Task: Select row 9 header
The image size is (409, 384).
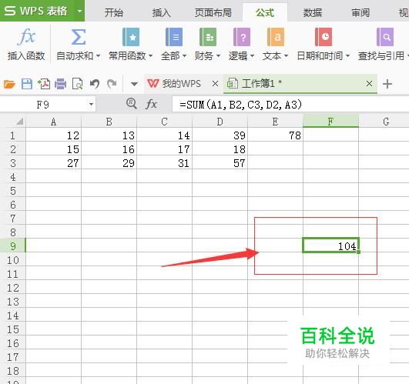Action: (x=13, y=246)
